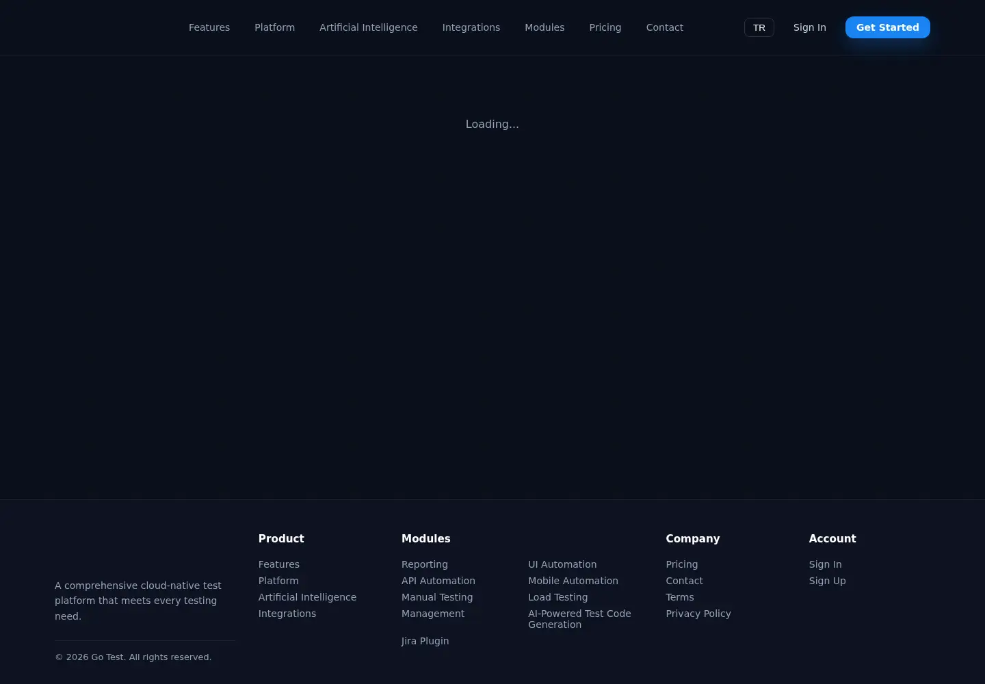Viewport: 985px width, 684px height.
Task: Click Sign Up in the footer
Action: point(828,581)
